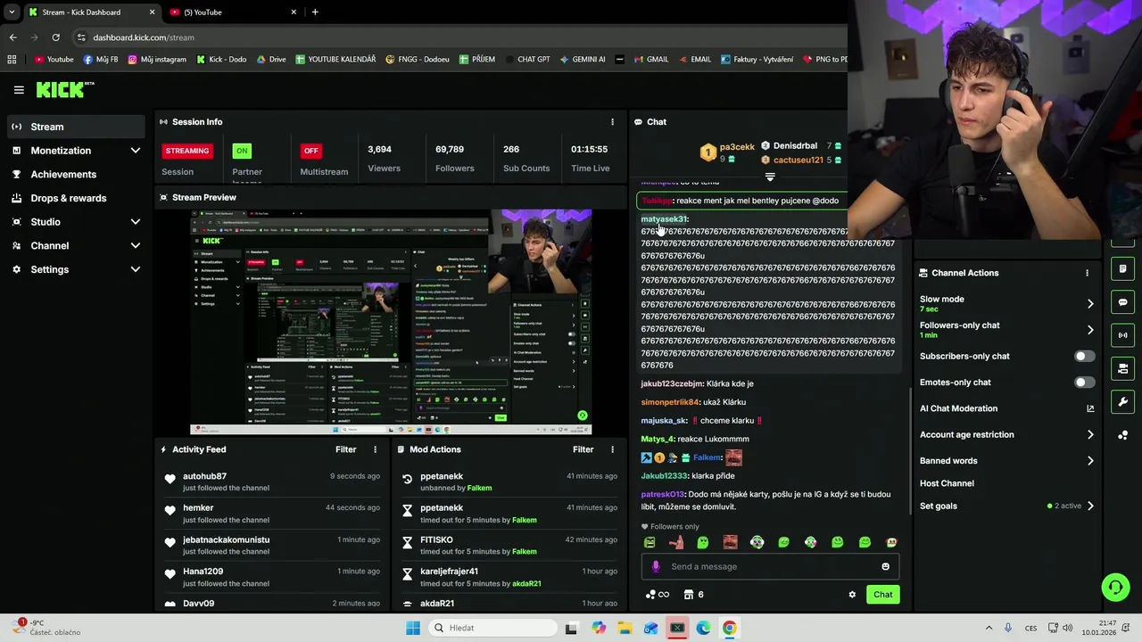1142x642 pixels.
Task: Open the chat bubble icon in right sidebar
Action: (1122, 302)
